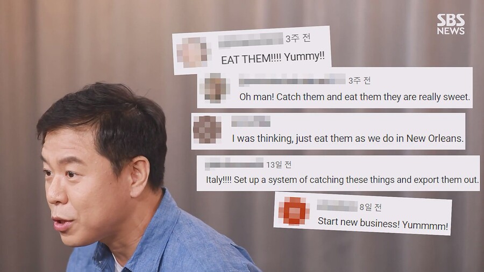Image resolution: width=484 pixels, height=272 pixels.
Task: Select the 'as we do in New Orleans' comment text
Action: pos(347,139)
